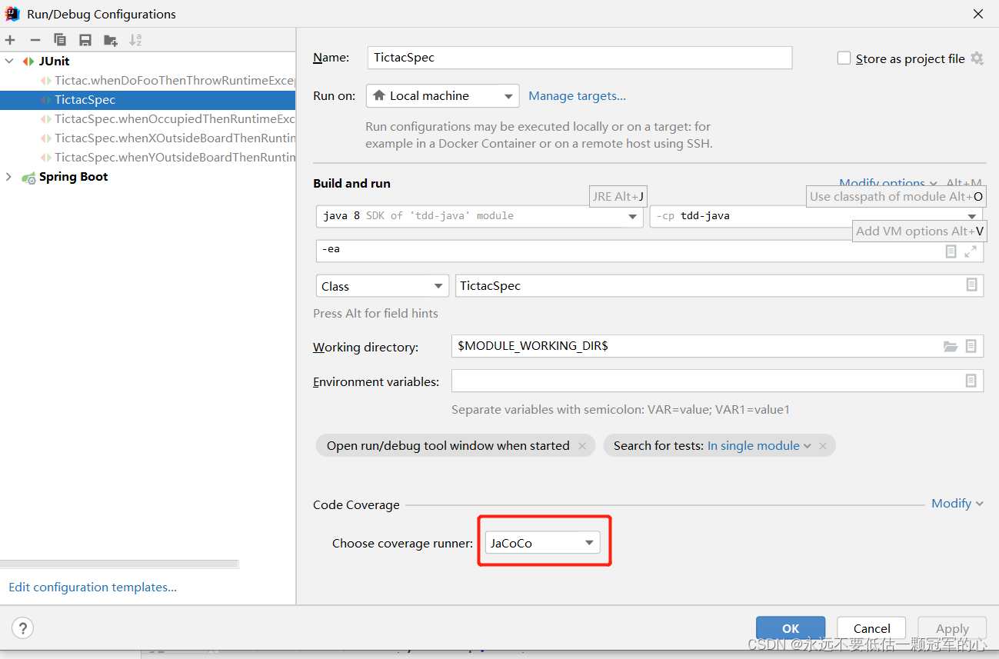
Task: Open the -cp tdd-java classpath dropdown
Action: [816, 216]
